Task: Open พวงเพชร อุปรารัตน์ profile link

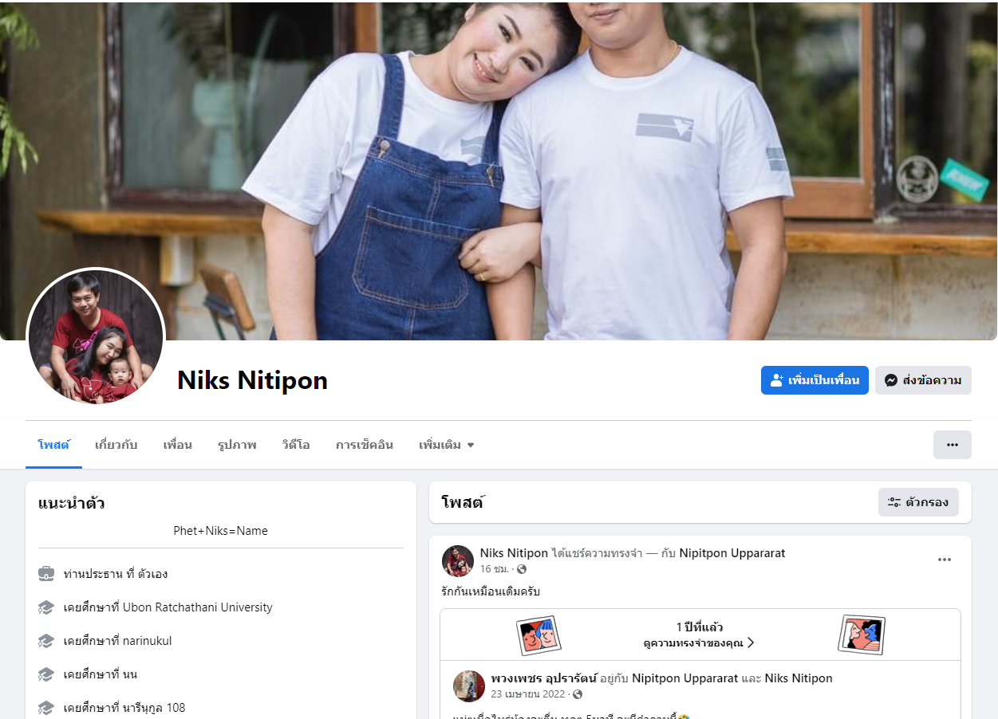Action: [544, 678]
